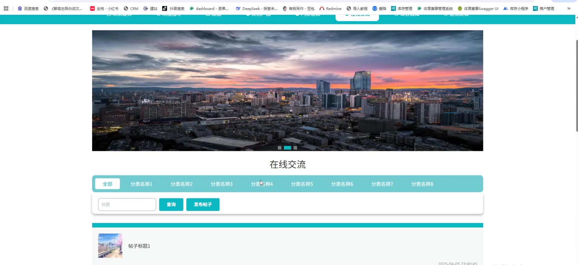Switch to the 分类名称3 tab
Screen dimensions: 578x265
pos(222,184)
